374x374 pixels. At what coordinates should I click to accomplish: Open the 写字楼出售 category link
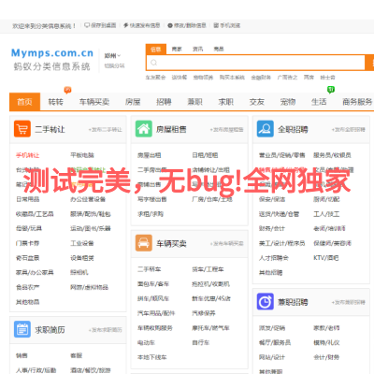152,199
